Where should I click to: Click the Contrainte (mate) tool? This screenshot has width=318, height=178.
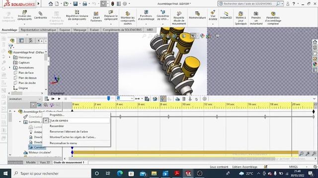click(41, 15)
